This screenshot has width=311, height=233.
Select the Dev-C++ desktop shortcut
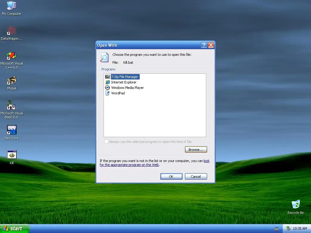coord(12,132)
